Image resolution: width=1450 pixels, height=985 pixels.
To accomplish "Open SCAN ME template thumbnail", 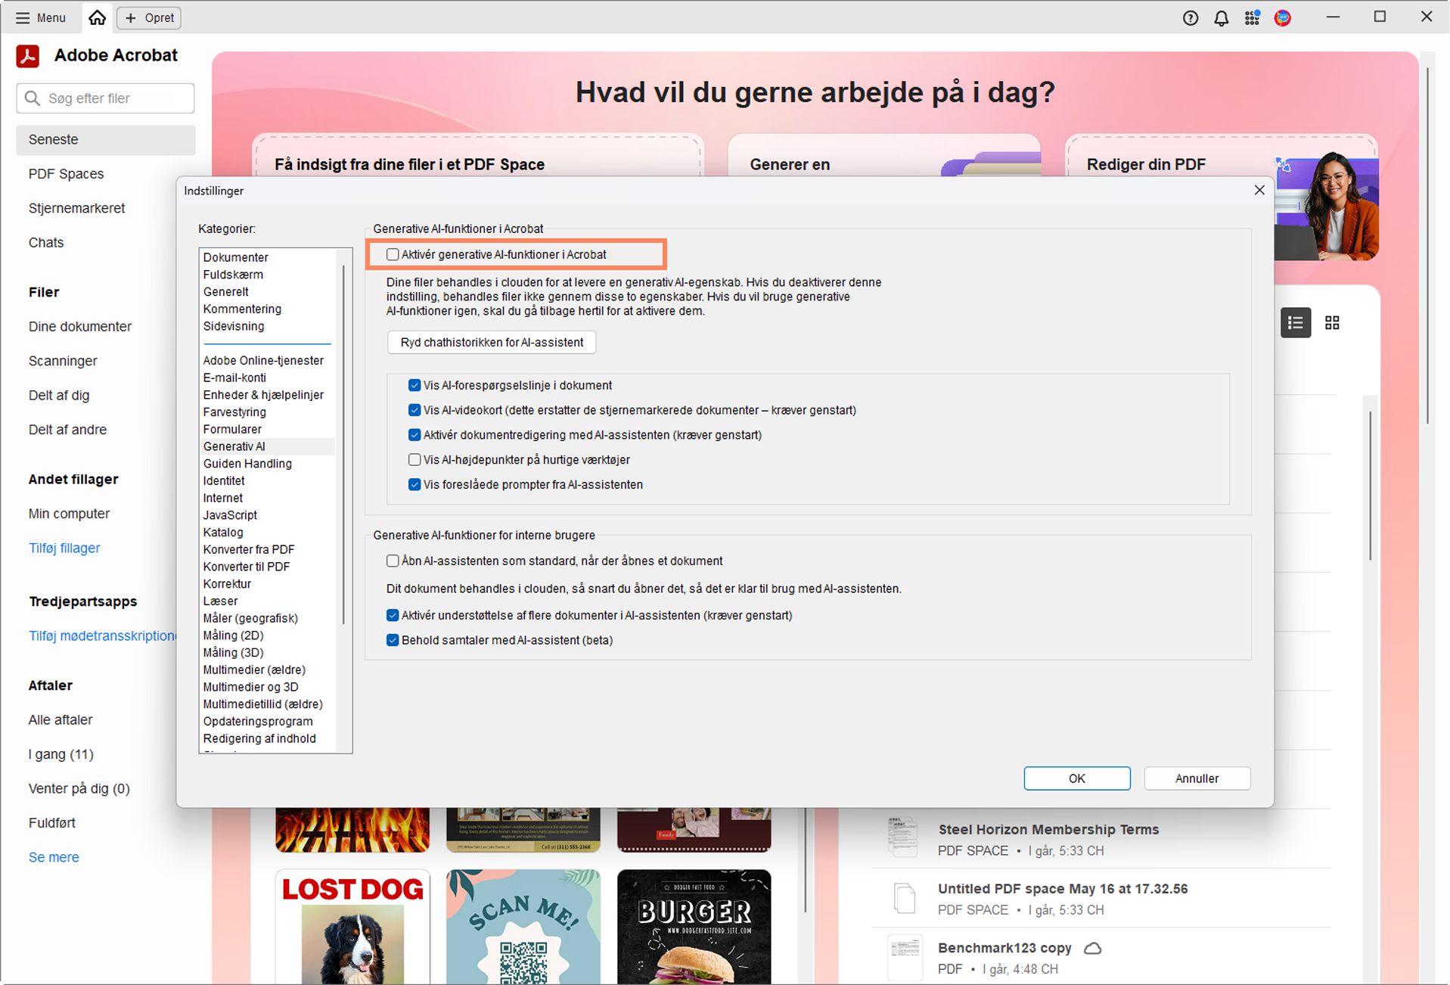I will point(523,927).
